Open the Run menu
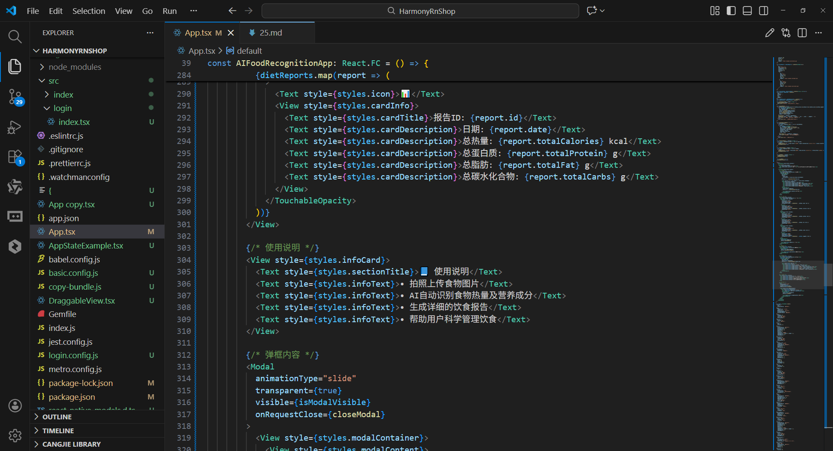This screenshot has width=833, height=451. coord(170,11)
